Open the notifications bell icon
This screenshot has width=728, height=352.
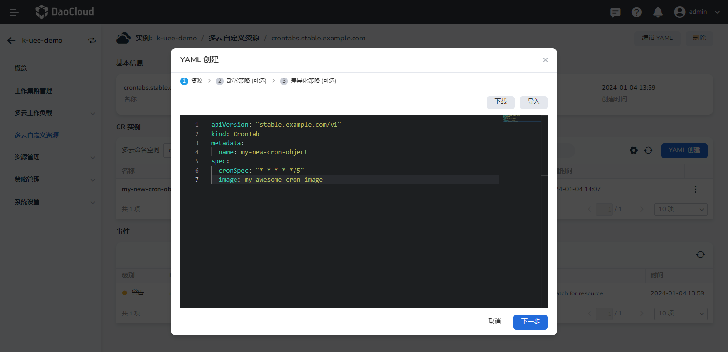pyautogui.click(x=658, y=12)
